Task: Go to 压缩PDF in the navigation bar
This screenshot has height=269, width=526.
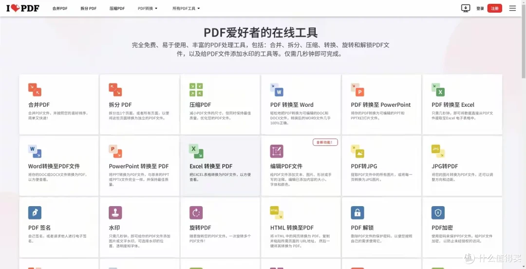Action: pyautogui.click(x=117, y=8)
